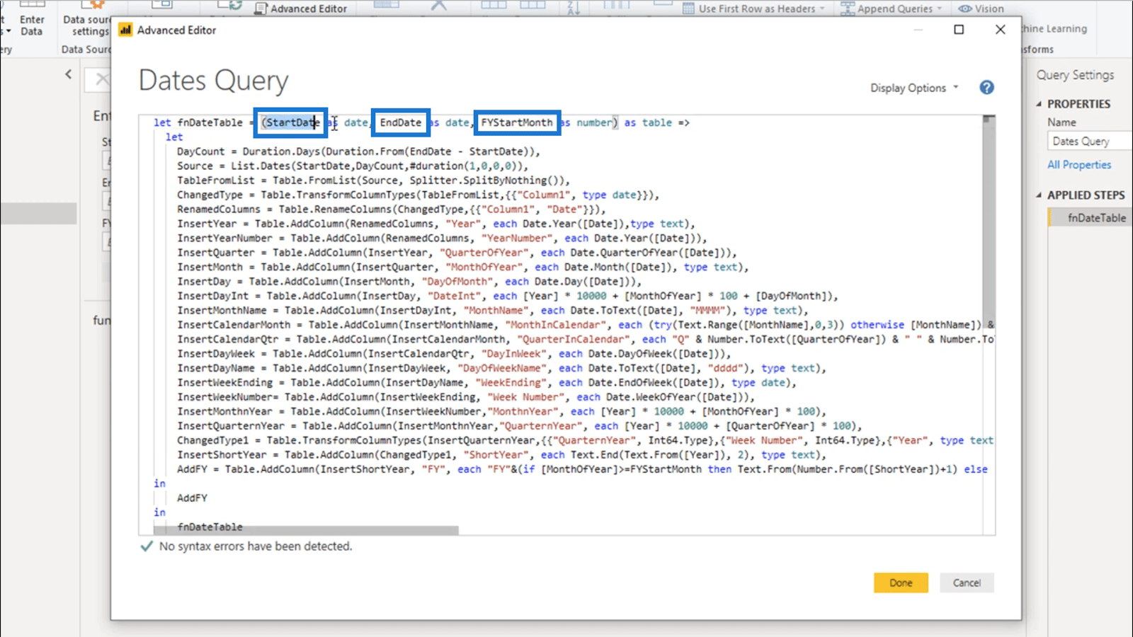The width and height of the screenshot is (1133, 637).
Task: Click the AddFY text after the in keyword
Action: tap(192, 498)
